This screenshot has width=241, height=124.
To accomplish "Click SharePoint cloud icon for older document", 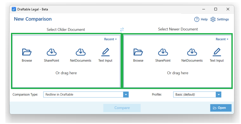I will pyautogui.click(x=52, y=52).
